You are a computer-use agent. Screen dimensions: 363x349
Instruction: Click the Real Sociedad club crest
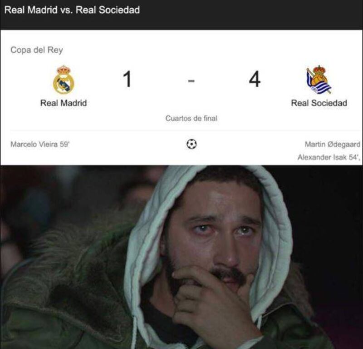(x=319, y=80)
